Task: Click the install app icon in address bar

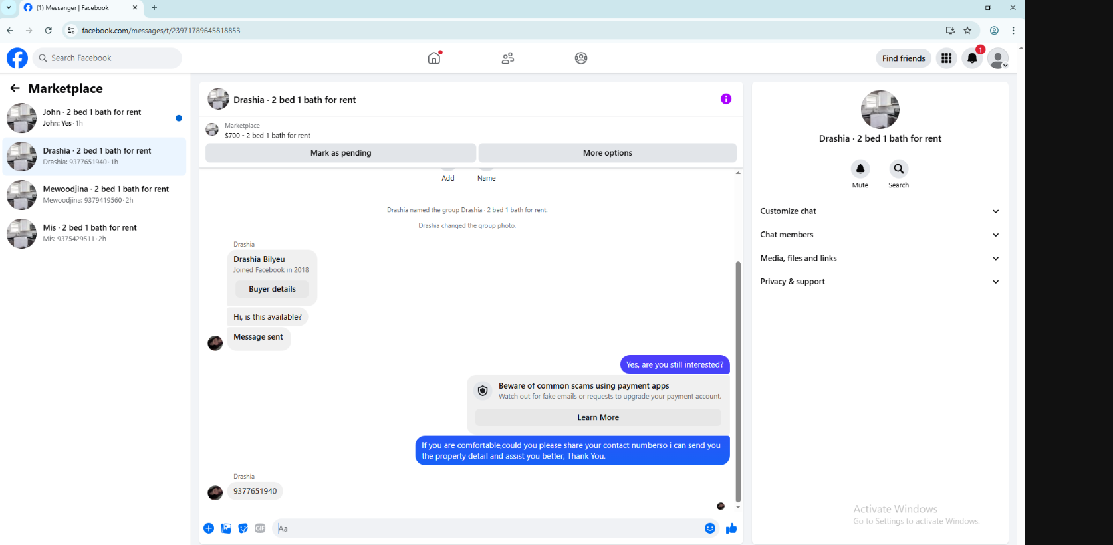Action: click(950, 31)
